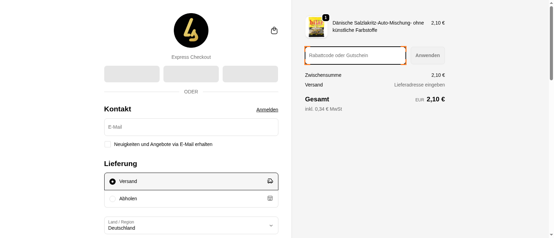
Task: Click the circular shop logo
Action: pyautogui.click(x=191, y=30)
